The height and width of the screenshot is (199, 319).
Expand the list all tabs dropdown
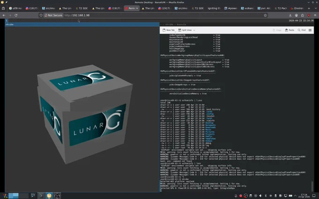click(316, 8)
